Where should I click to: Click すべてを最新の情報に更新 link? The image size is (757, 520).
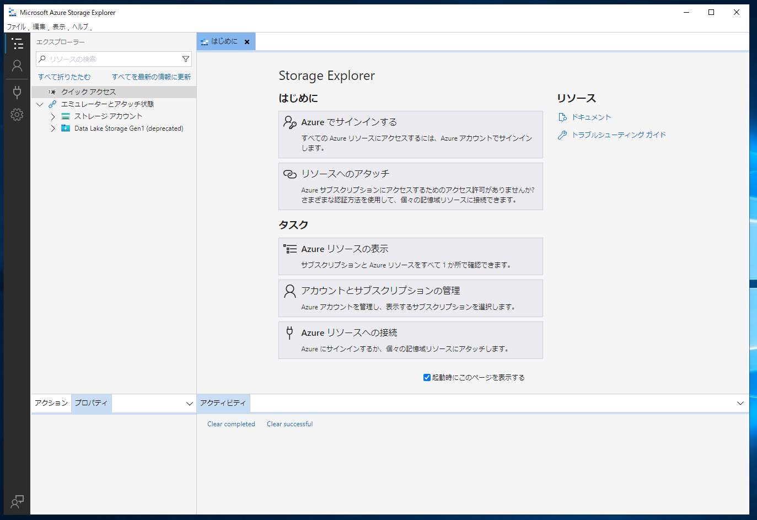coord(151,77)
